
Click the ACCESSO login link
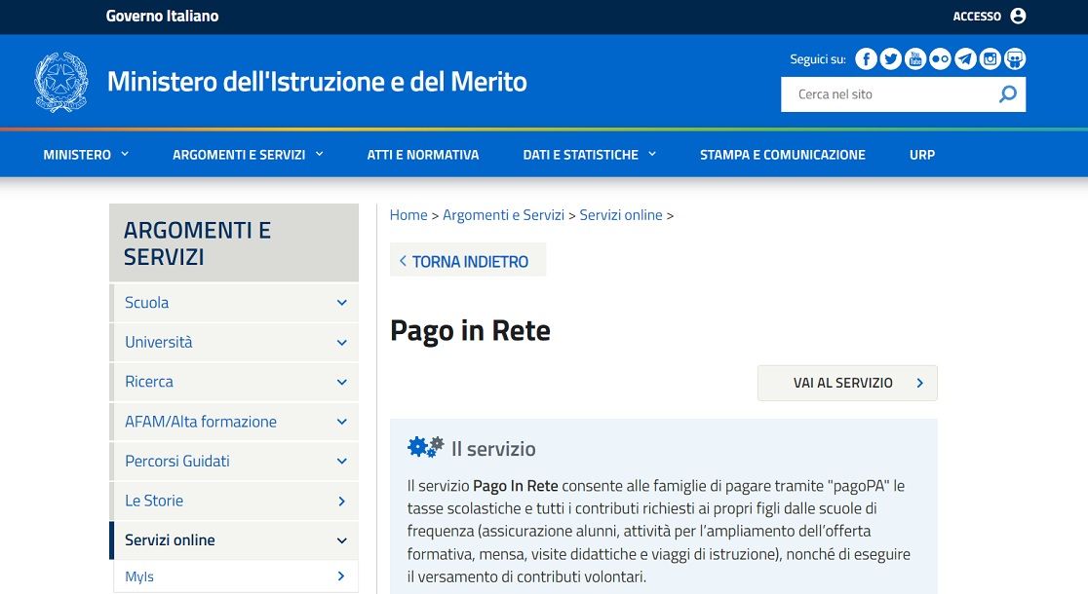click(977, 16)
